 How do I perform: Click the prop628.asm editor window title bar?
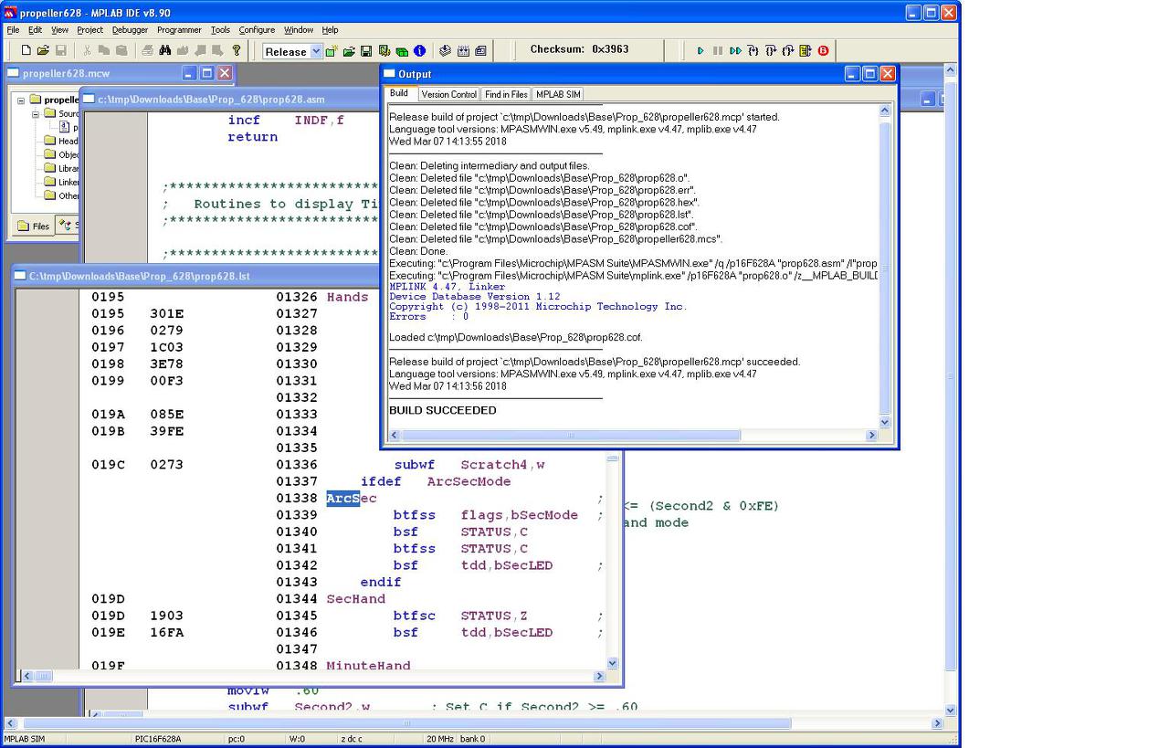pos(228,99)
